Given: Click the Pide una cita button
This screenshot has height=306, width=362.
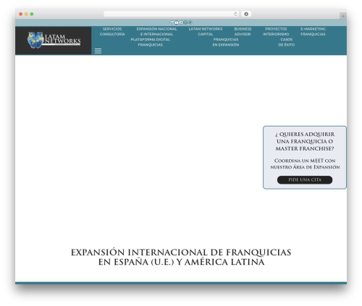Looking at the screenshot, I should pos(305,180).
